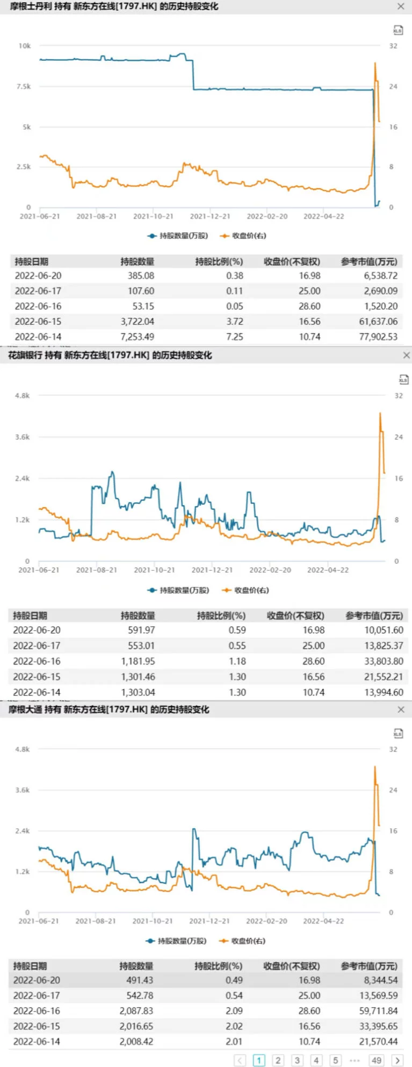This screenshot has height=1067, width=412.
Task: Jump to last page 49
Action: pyautogui.click(x=377, y=1061)
